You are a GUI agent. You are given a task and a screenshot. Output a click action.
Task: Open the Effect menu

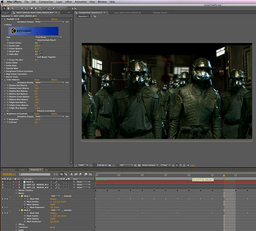click(x=69, y=2)
